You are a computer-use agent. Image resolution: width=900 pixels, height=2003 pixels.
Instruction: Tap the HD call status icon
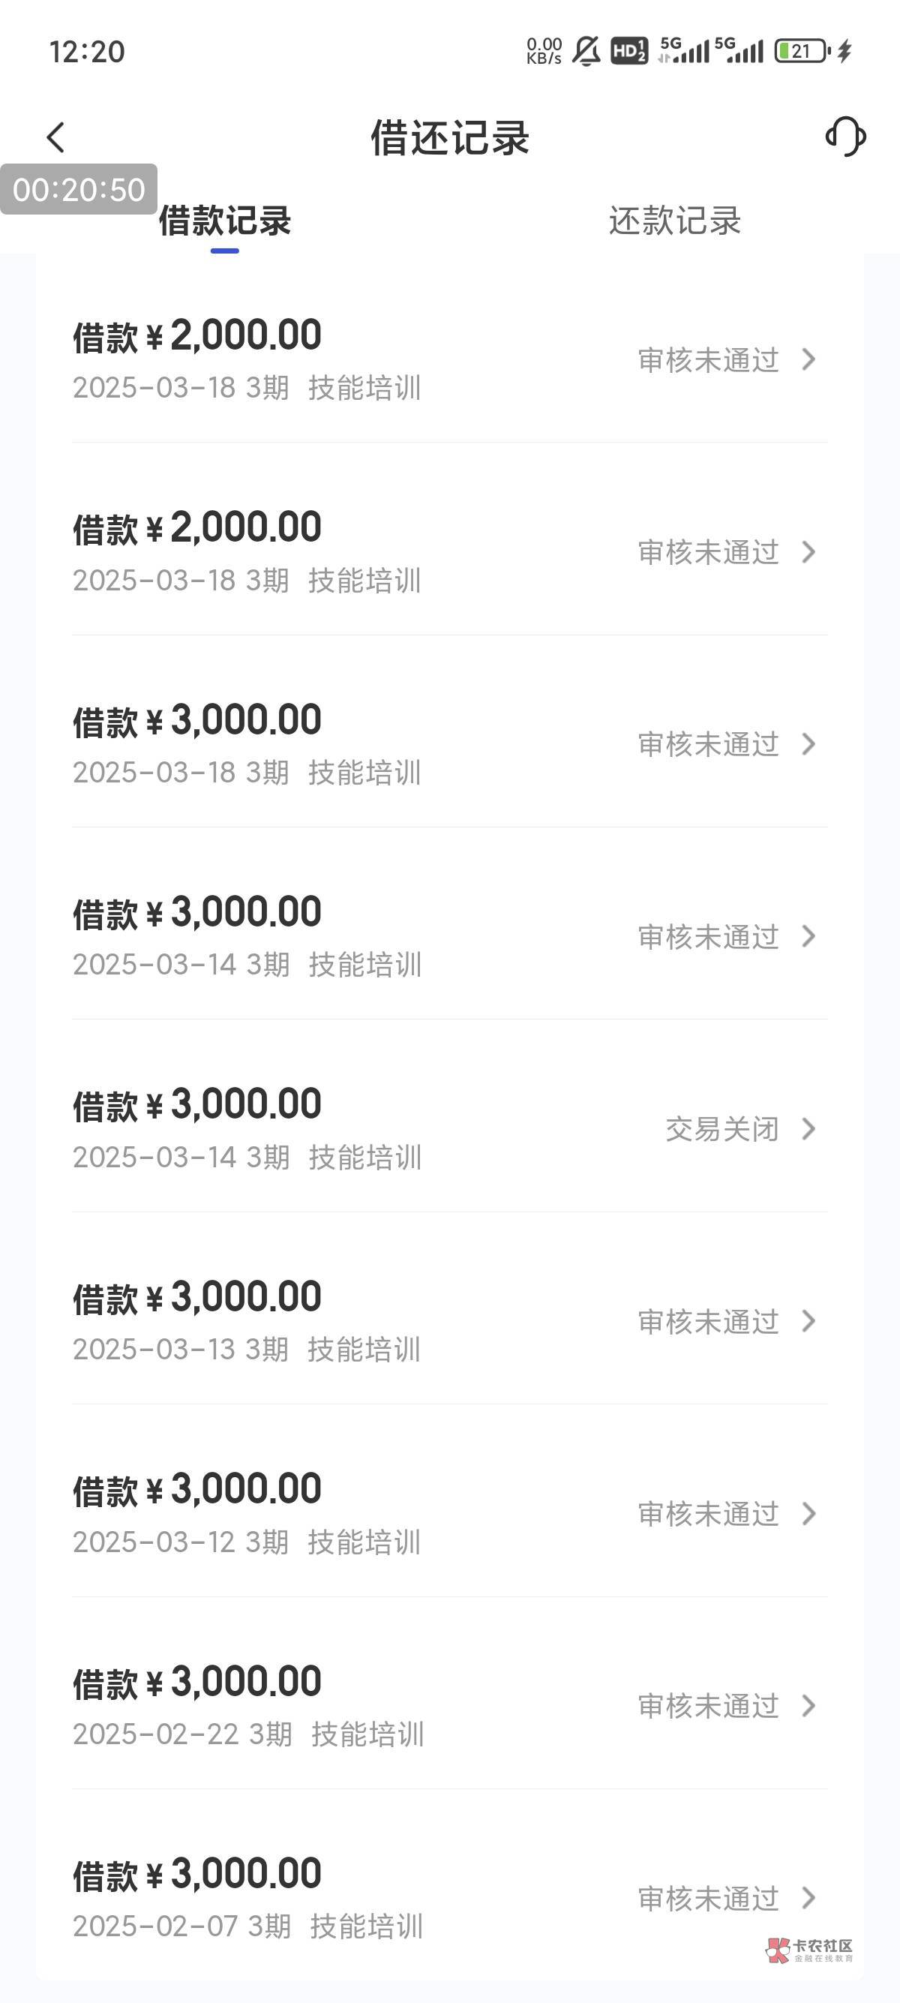[628, 51]
